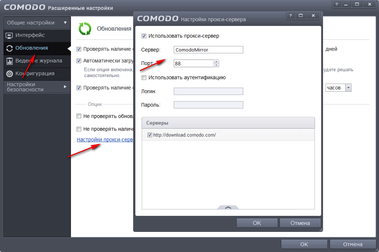Maximize the Расширенные настройки window

point(357,4)
